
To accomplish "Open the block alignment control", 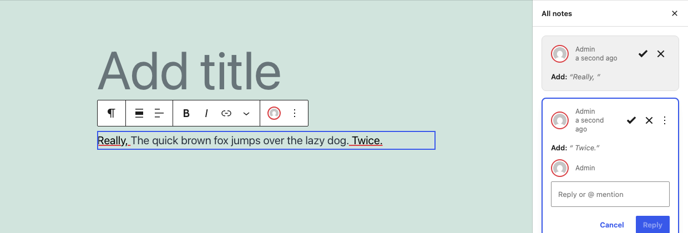I will tap(140, 113).
